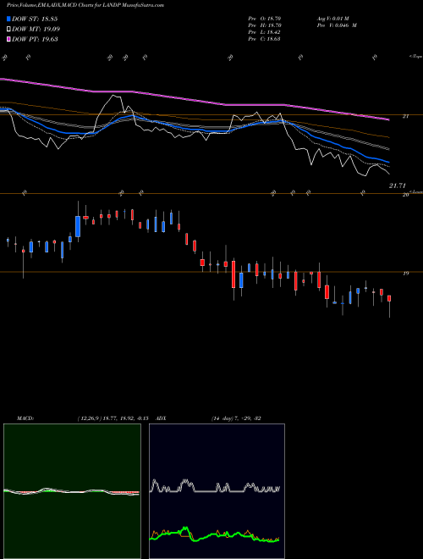The image size is (423, 559).
Task: Click the 'Pre O: 18.70' value
Action: click(x=265, y=19)
